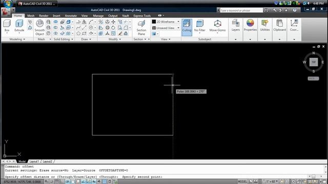Click in the keyword search field
This screenshot has width=328, height=184.
[241, 10]
